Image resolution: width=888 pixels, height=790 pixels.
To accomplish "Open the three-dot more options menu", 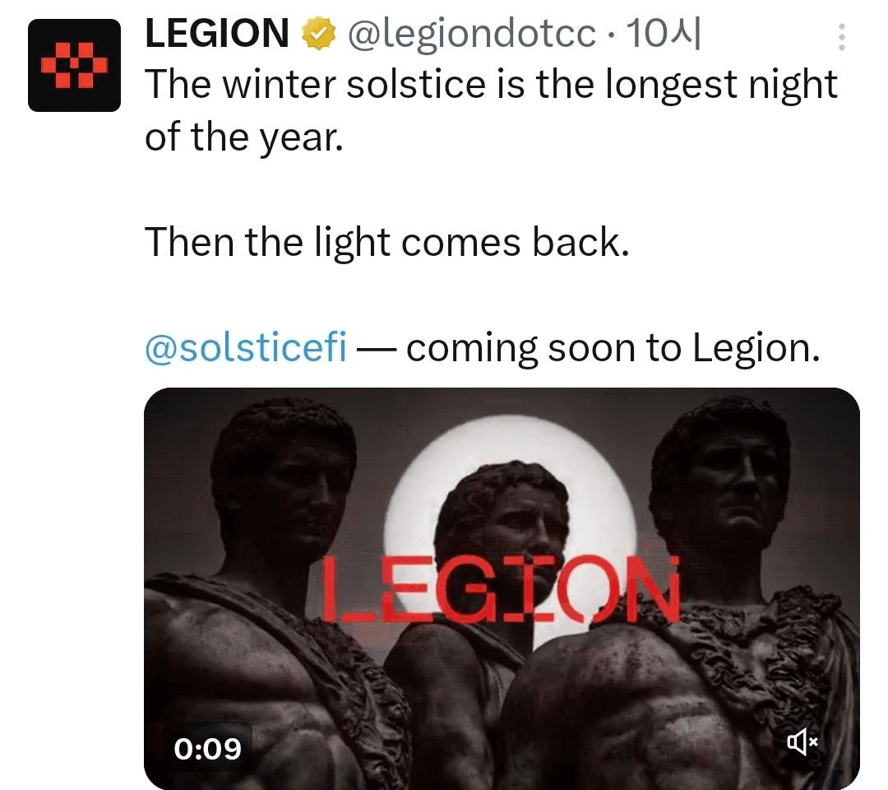I will point(842,37).
